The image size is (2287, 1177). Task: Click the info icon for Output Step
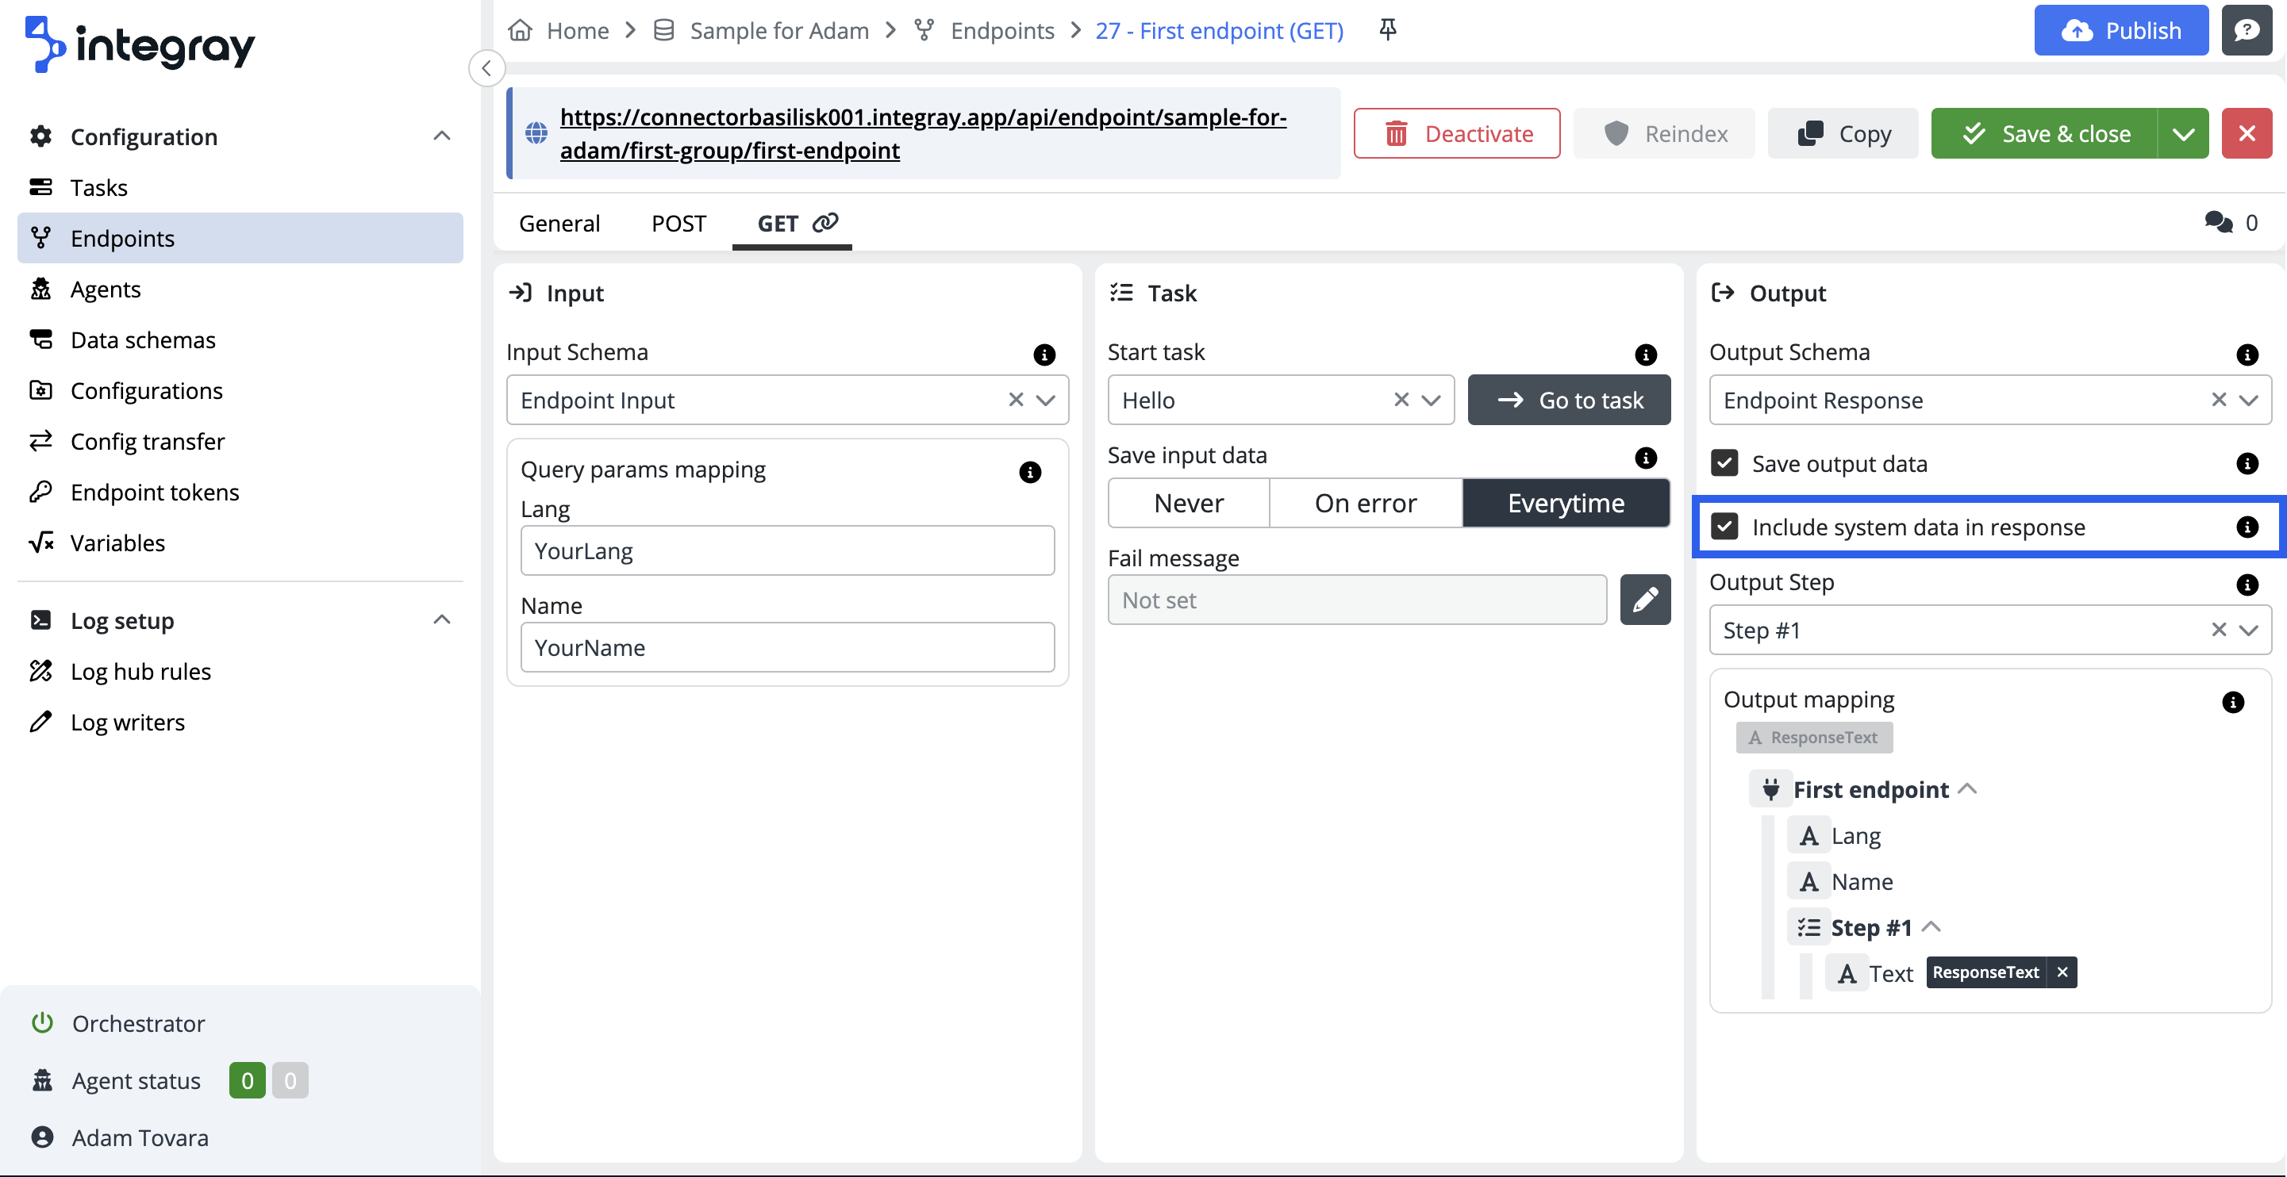point(2247,584)
